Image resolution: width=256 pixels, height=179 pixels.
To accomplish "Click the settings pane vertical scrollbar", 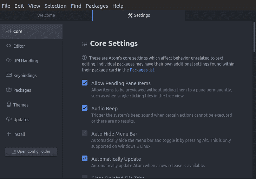I will point(254,37).
